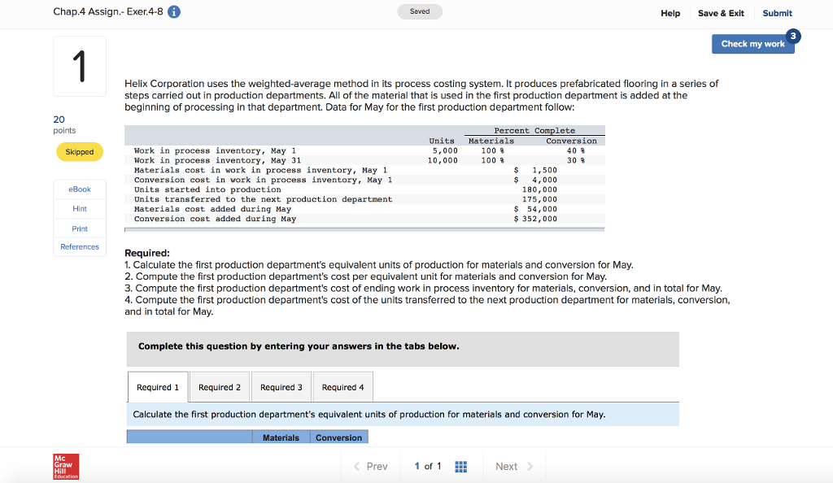Click the McGraw-Hill Education logo
This screenshot has width=833, height=483.
65,466
